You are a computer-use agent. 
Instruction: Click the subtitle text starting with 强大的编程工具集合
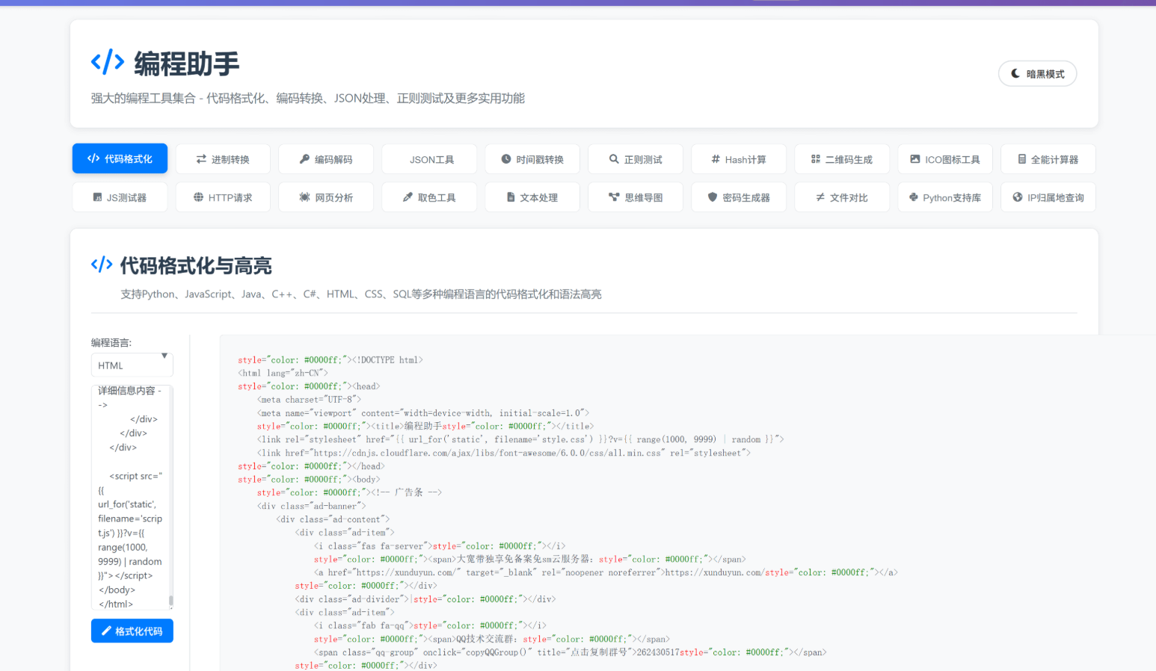pos(308,98)
